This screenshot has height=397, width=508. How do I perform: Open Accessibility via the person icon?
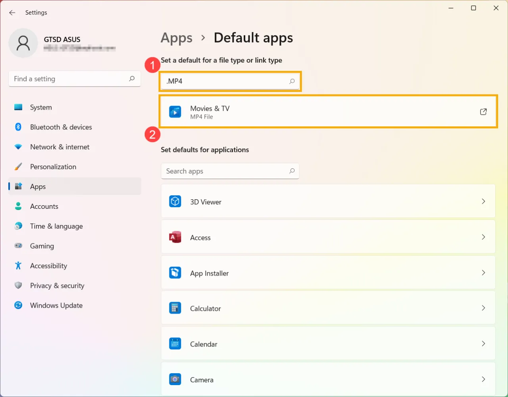(x=18, y=266)
